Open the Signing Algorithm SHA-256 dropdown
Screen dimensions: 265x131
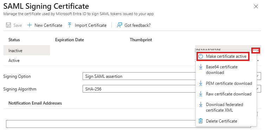tap(172, 89)
